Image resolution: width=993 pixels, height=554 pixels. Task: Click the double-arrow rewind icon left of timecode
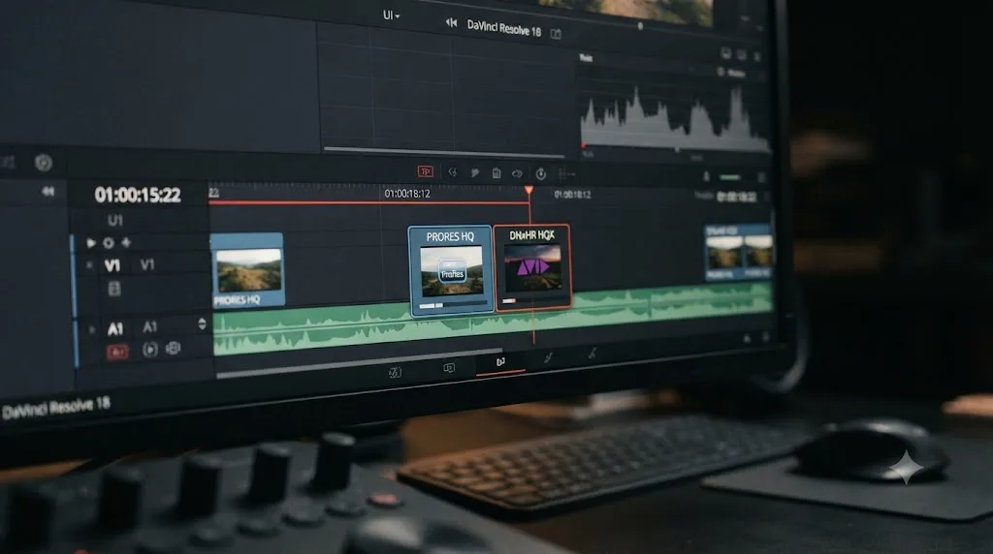click(48, 191)
